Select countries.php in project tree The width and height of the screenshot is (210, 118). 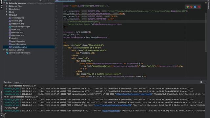click(17, 18)
